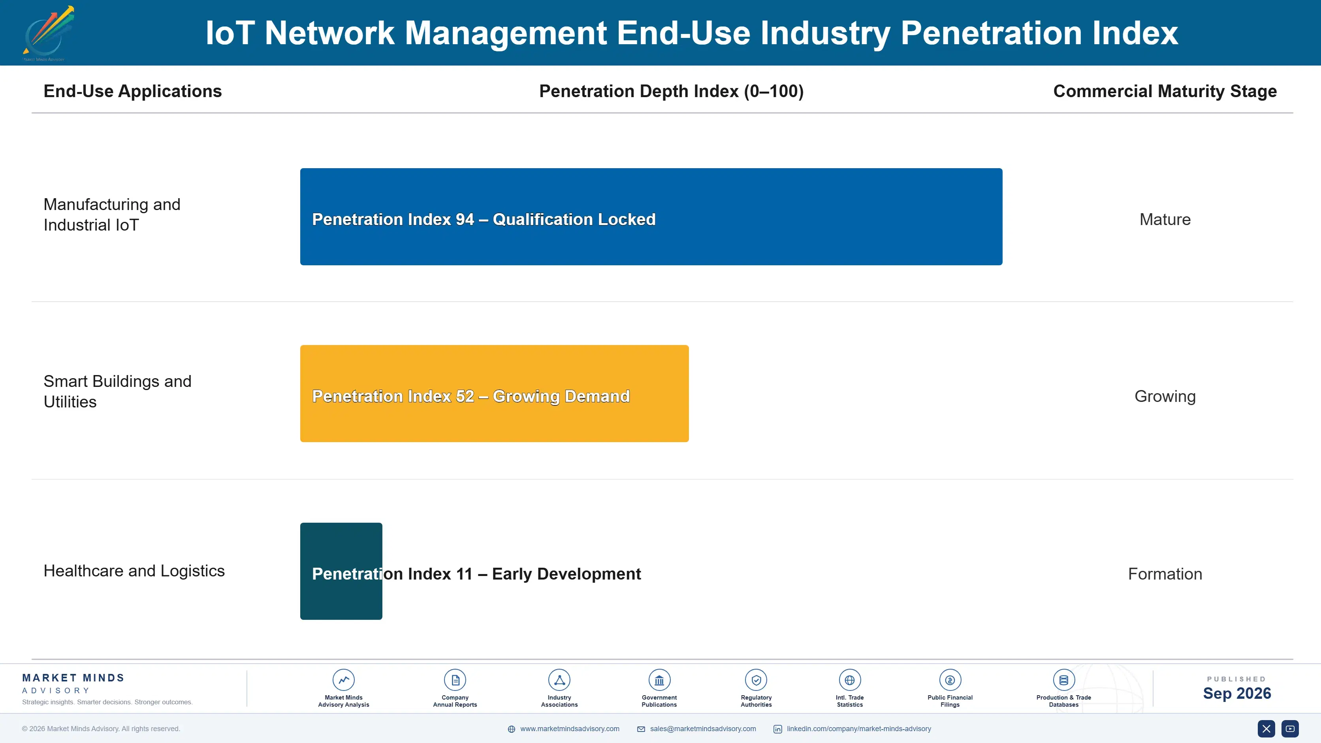Select the dark teal Penetration Index 11 bar
1321x743 pixels.
pyautogui.click(x=341, y=571)
